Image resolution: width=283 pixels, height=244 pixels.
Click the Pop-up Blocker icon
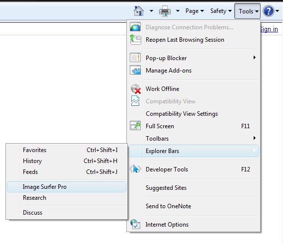pyautogui.click(x=135, y=58)
